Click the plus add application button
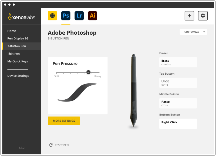Screen dimensions: 216x156 click(189, 16)
